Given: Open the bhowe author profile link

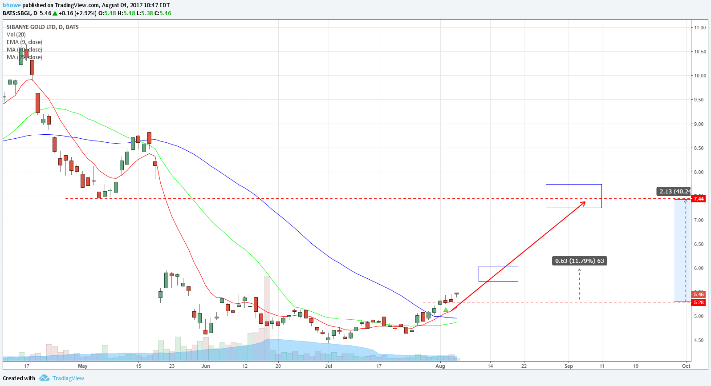Looking at the screenshot, I should (12, 5).
